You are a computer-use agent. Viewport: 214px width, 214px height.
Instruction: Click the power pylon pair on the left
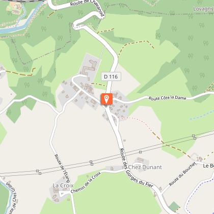coord(39,172)
